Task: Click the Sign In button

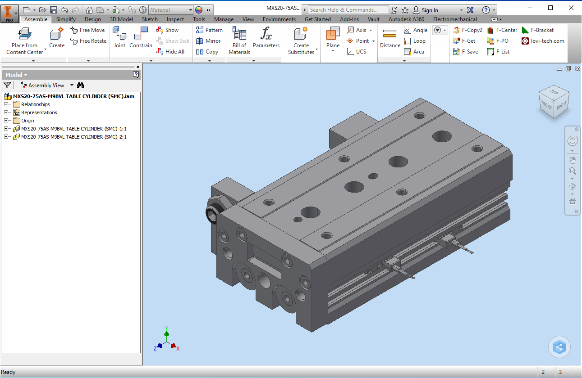Action: point(429,10)
